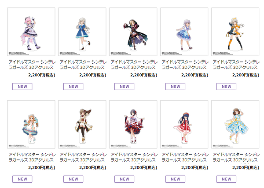Viewport: 264px width, 188px height.
Task: Click NEW badge under orange outfit girl product
Action: pyautogui.click(x=226, y=87)
